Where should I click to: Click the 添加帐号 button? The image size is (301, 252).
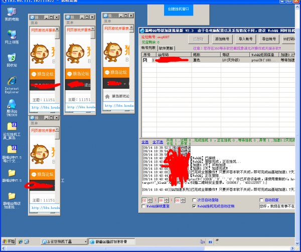222,39
